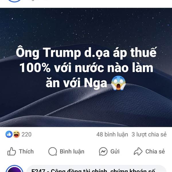
Task: Tap the comment speech bubble icon
Action: (x=53, y=151)
